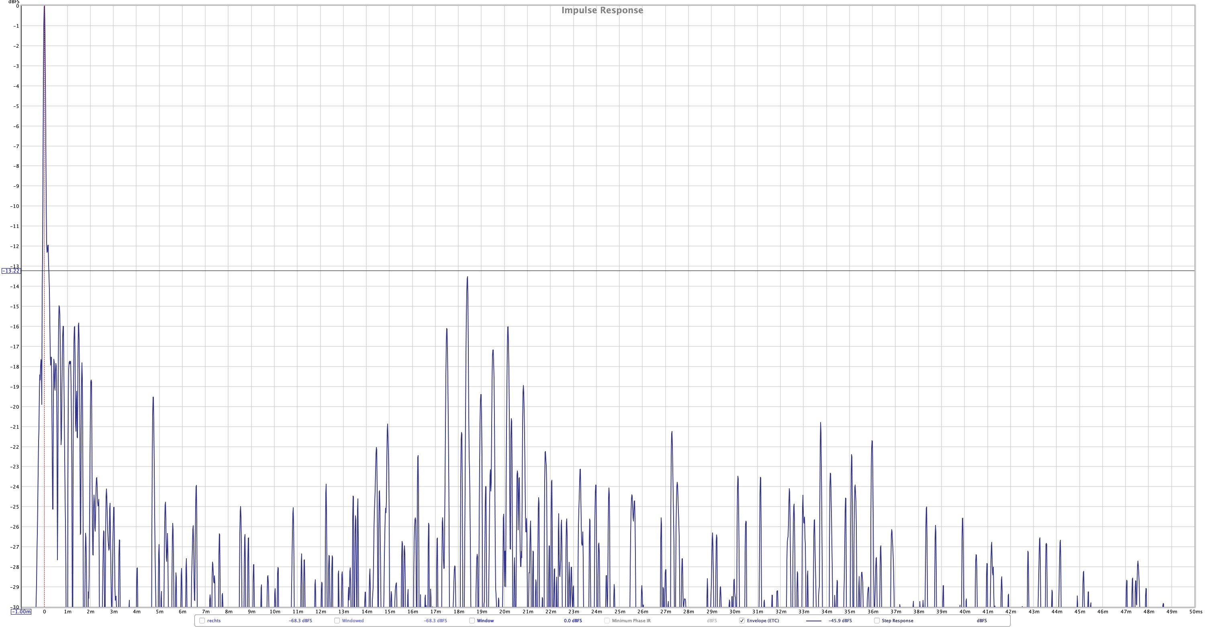The height and width of the screenshot is (627, 1205).
Task: Click the rechts trace name label
Action: (214, 621)
